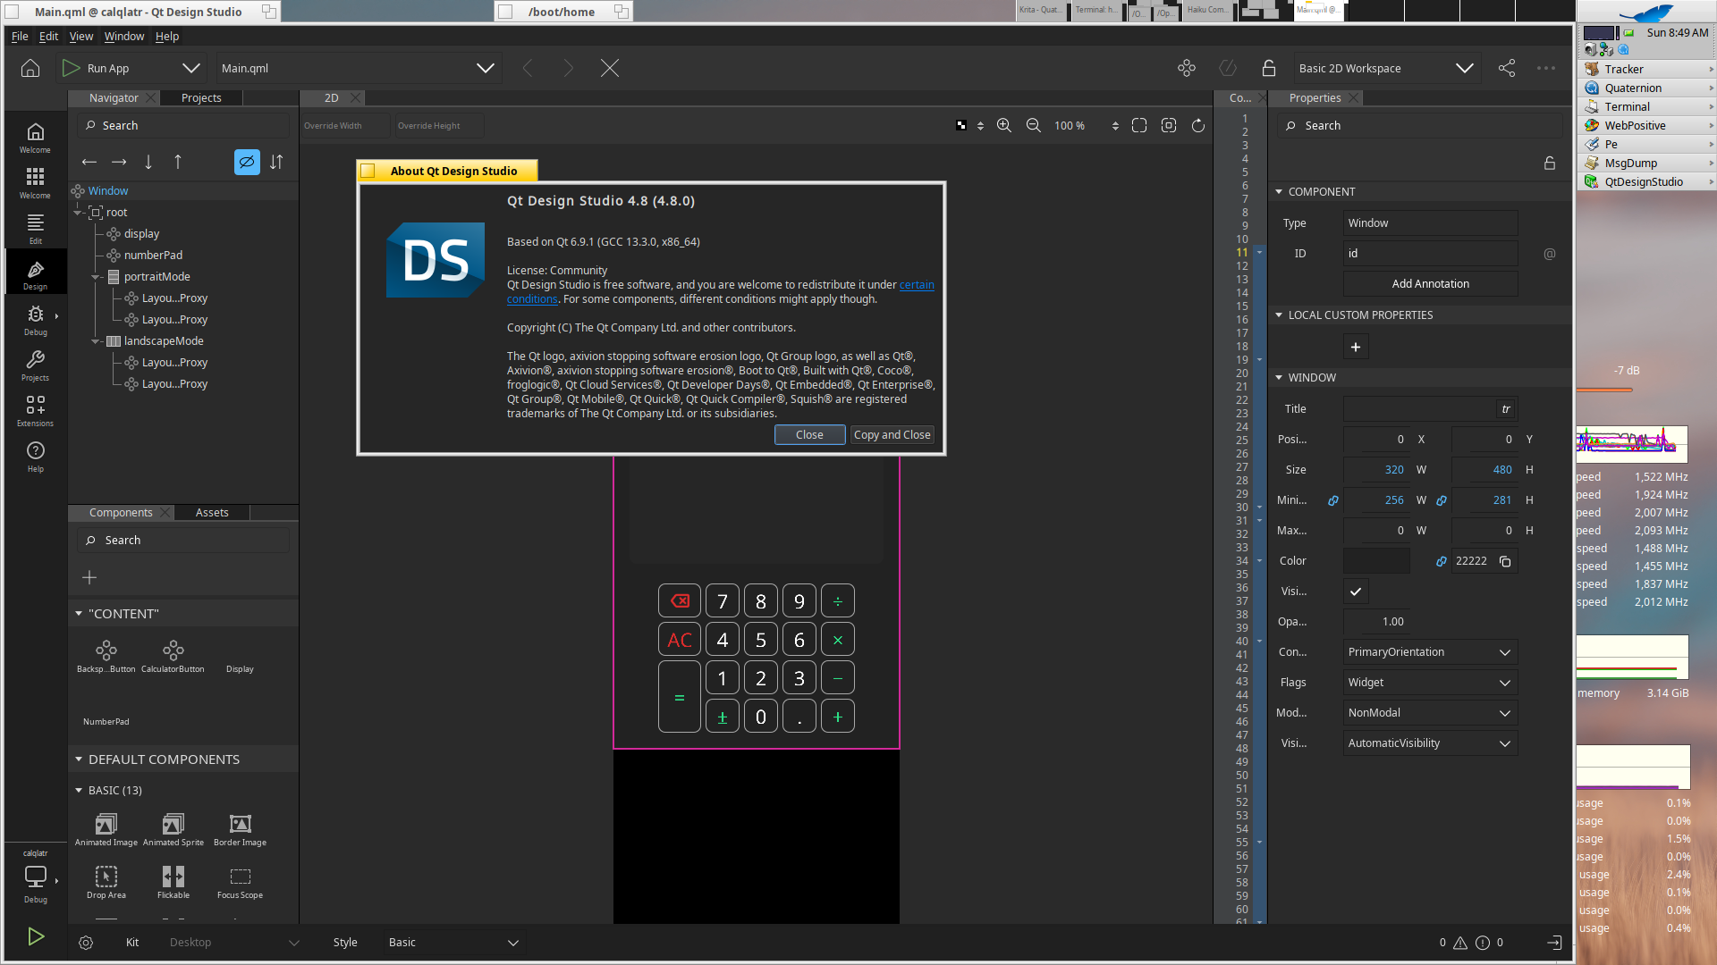This screenshot has width=1717, height=965.
Task: Click the share icon in the top toolbar
Action: [1507, 68]
